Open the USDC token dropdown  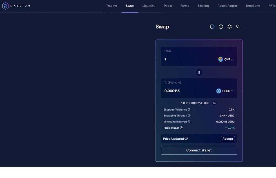point(224,91)
